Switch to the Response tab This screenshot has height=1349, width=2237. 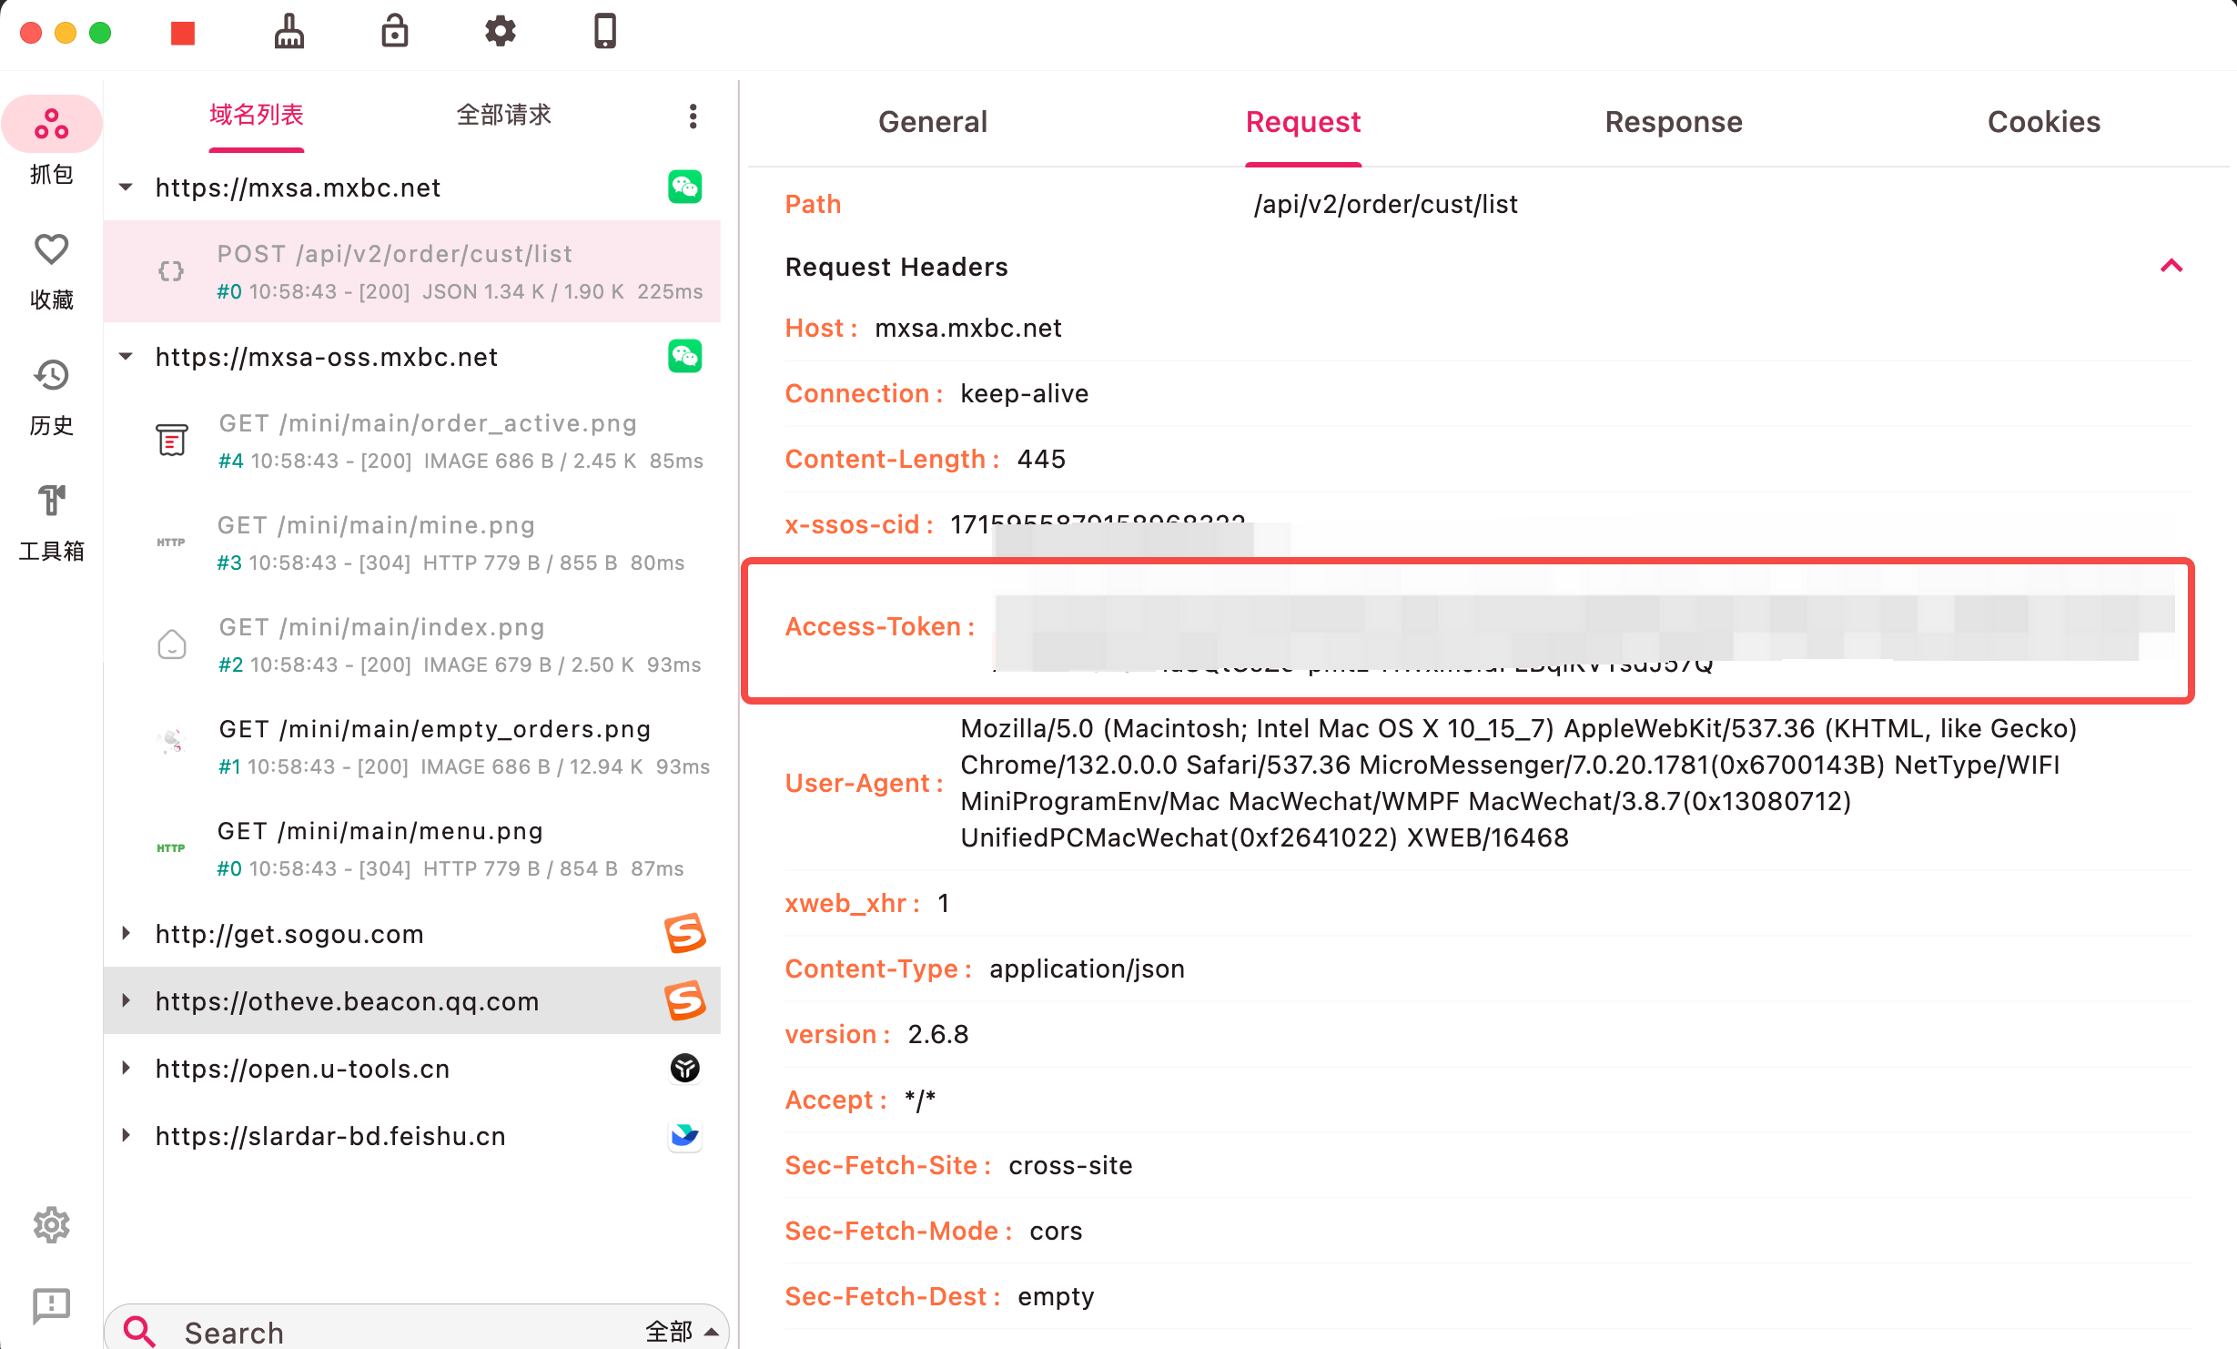(1673, 122)
